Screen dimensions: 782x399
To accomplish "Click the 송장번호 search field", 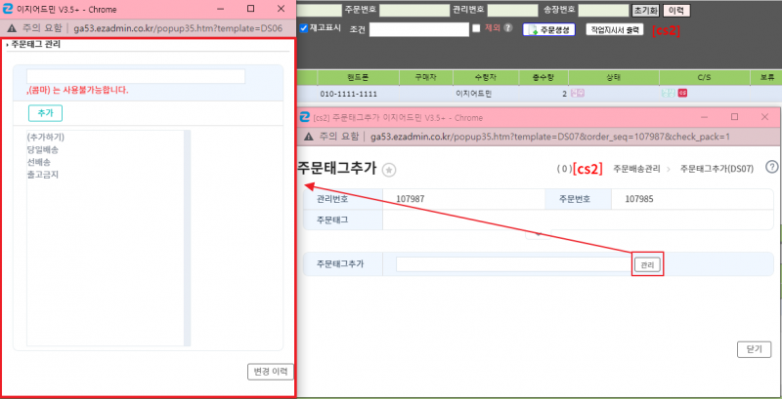I will 603,10.
